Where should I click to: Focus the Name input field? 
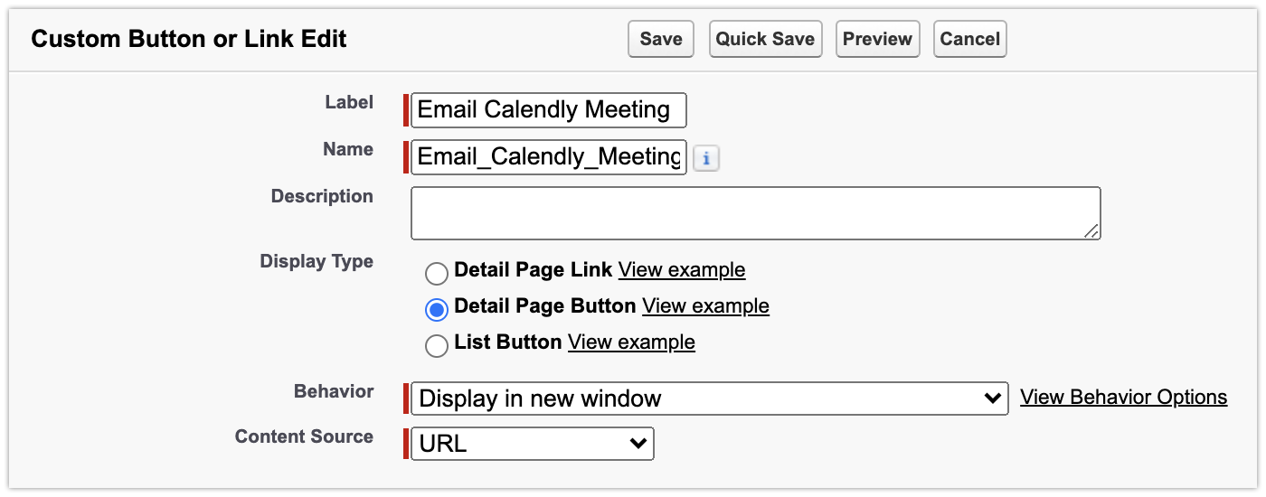point(548,157)
